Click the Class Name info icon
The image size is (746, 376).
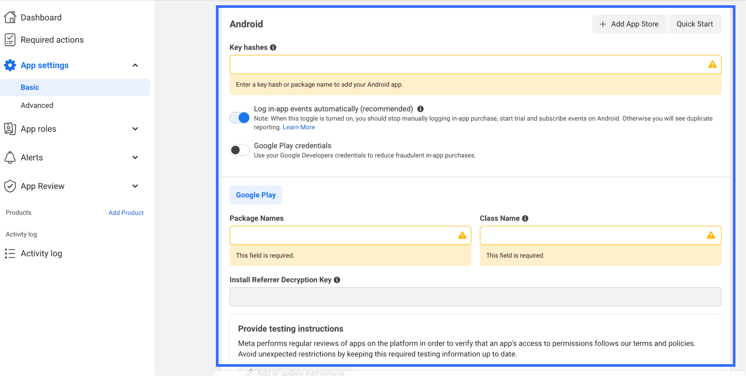[x=525, y=218]
